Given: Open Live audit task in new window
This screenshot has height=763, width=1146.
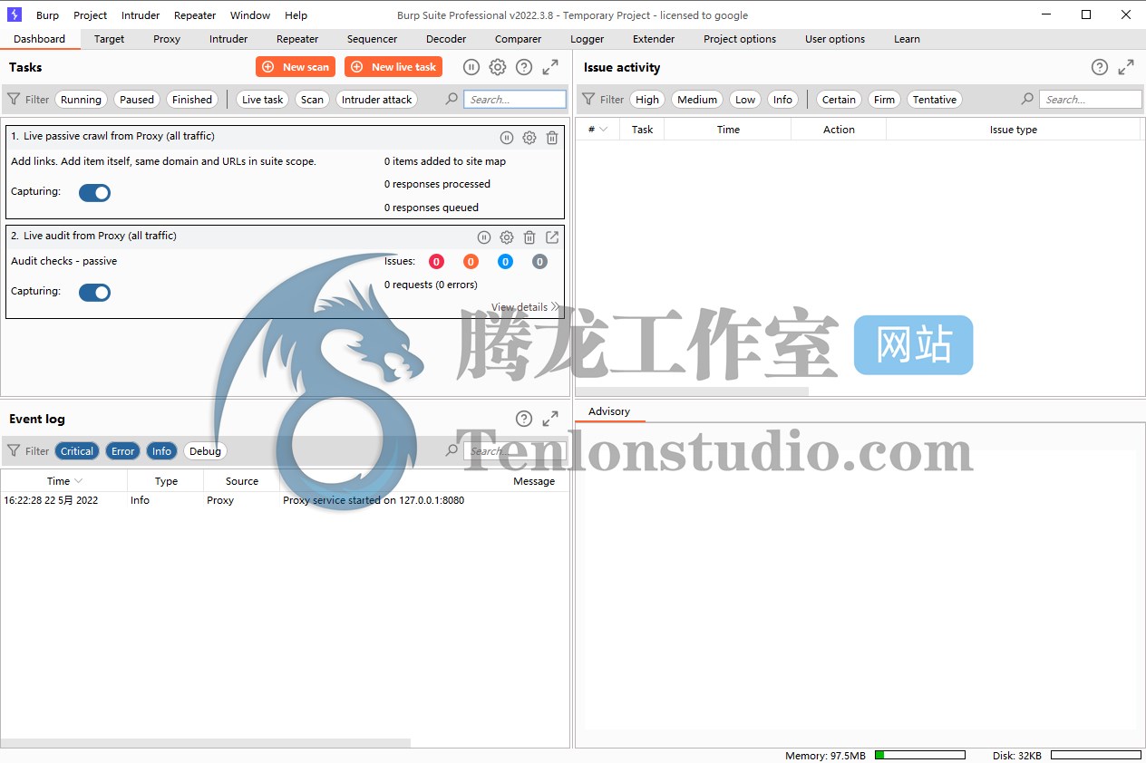Looking at the screenshot, I should click(x=552, y=237).
